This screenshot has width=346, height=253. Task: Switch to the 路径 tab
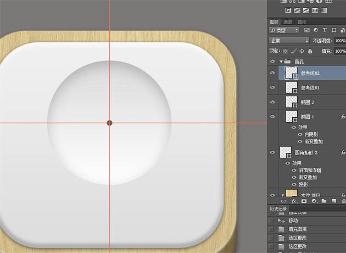pos(302,21)
